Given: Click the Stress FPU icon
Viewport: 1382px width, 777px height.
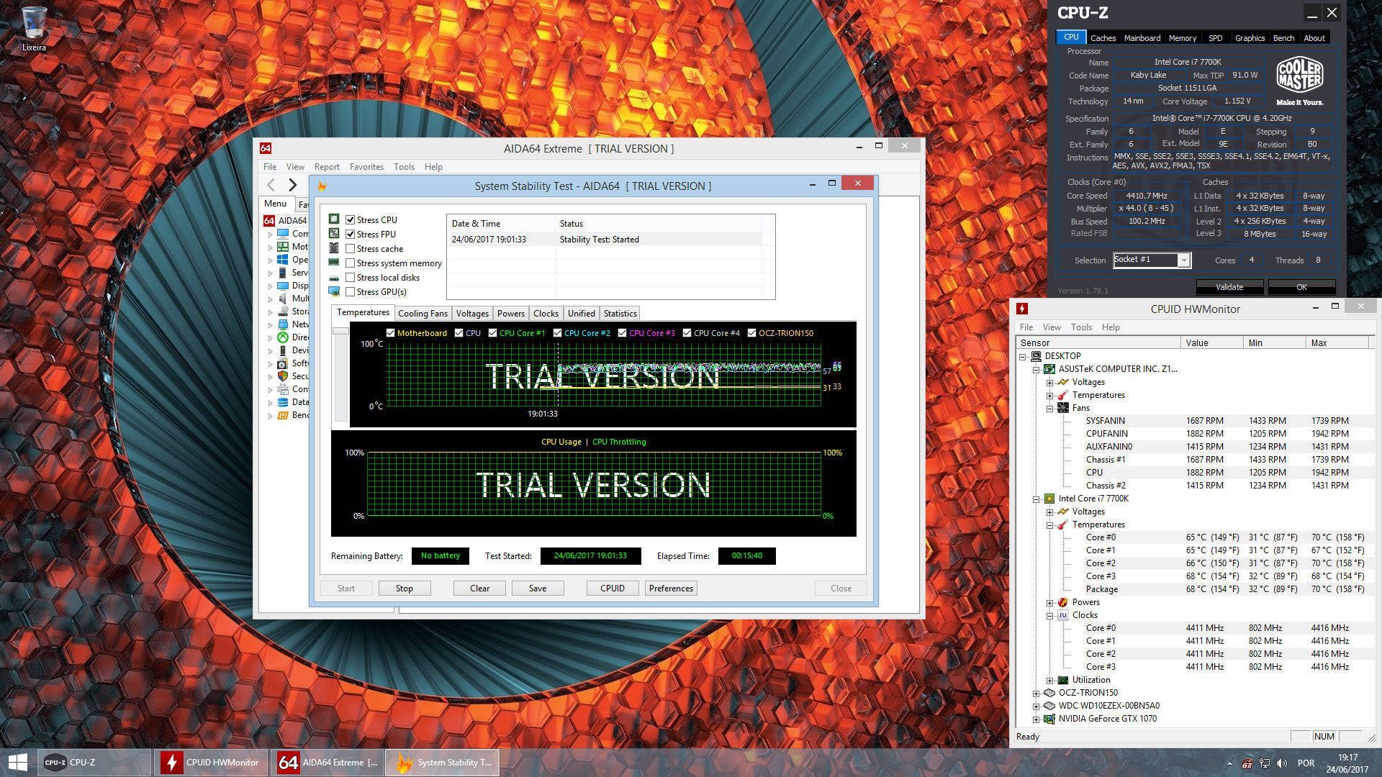Looking at the screenshot, I should 334,234.
